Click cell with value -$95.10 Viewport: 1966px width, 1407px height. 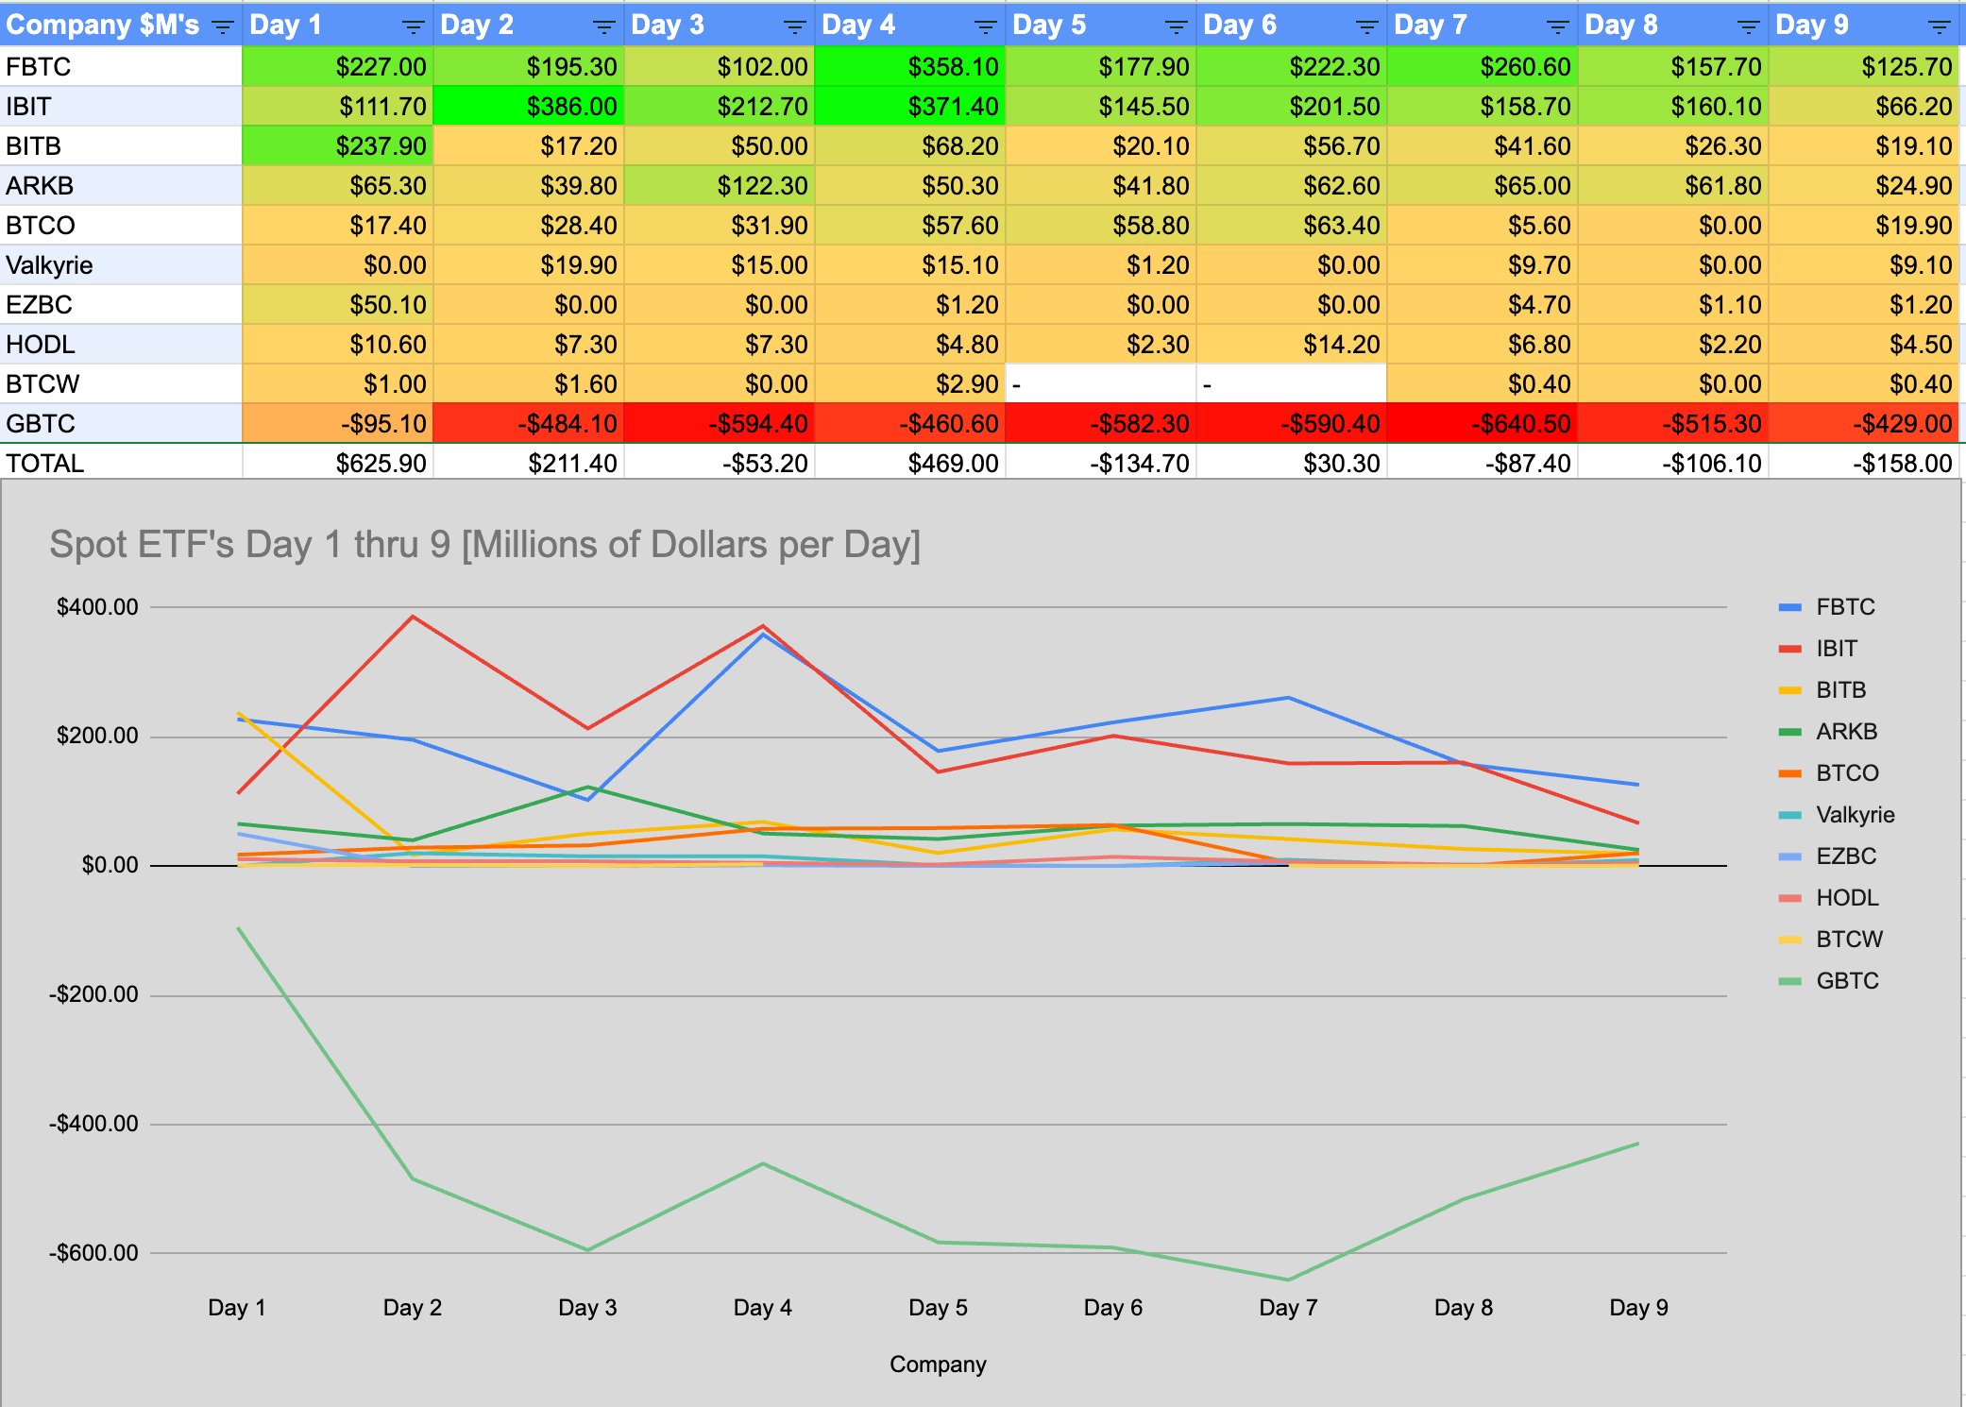coord(337,424)
